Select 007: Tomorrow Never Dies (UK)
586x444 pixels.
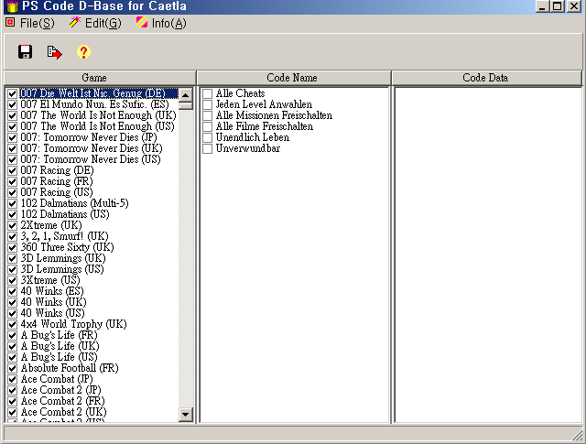coord(92,148)
